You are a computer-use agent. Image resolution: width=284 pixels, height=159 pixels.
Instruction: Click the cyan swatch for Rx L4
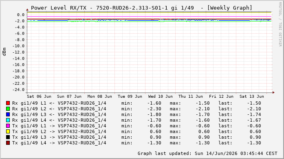tap(8, 120)
